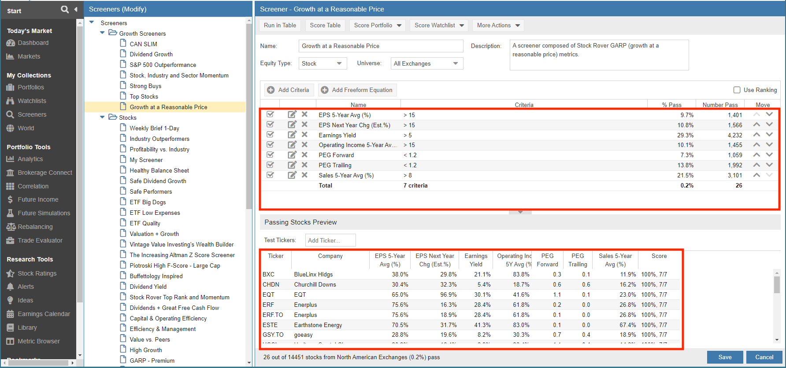The width and height of the screenshot is (786, 368).
Task: Delete the Earnings Yield criterion
Action: click(304, 135)
